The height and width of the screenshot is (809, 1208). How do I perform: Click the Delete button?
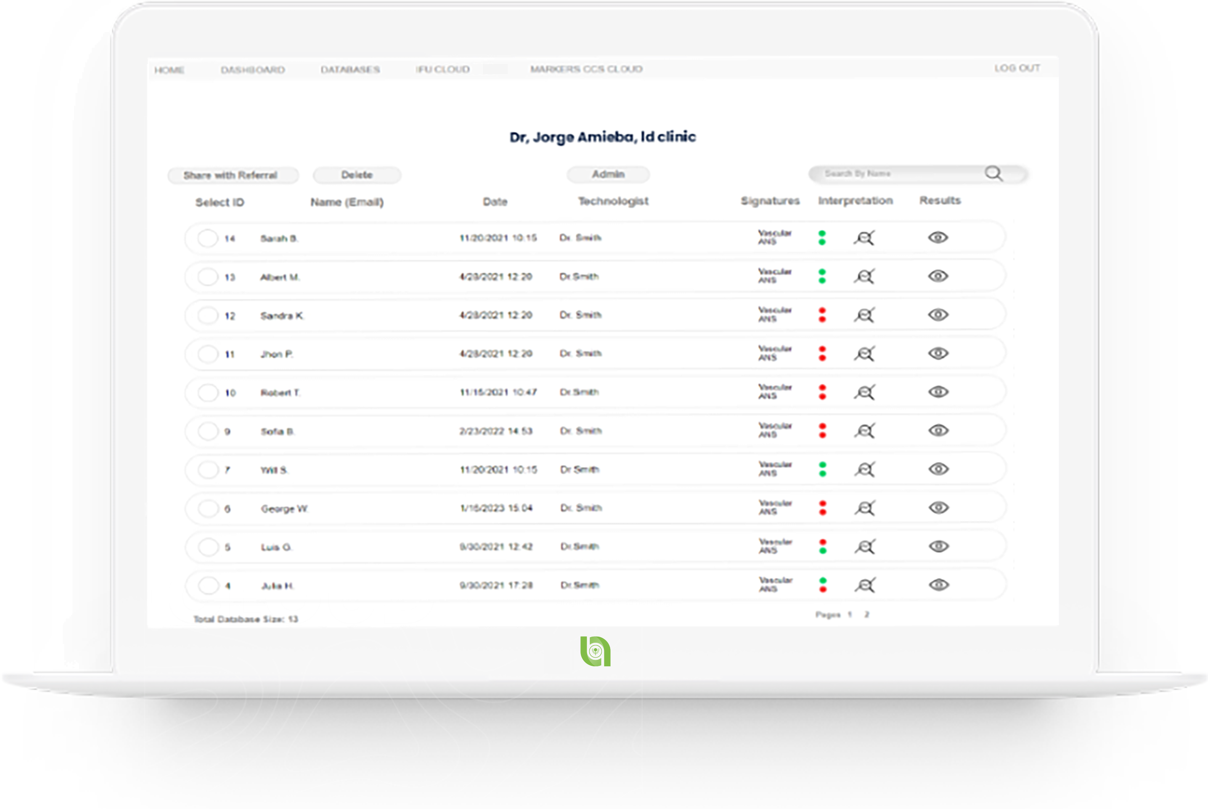[x=357, y=175]
